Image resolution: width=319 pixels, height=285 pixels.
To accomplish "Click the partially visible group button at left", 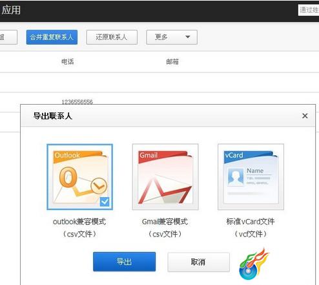I will click(x=8, y=37).
